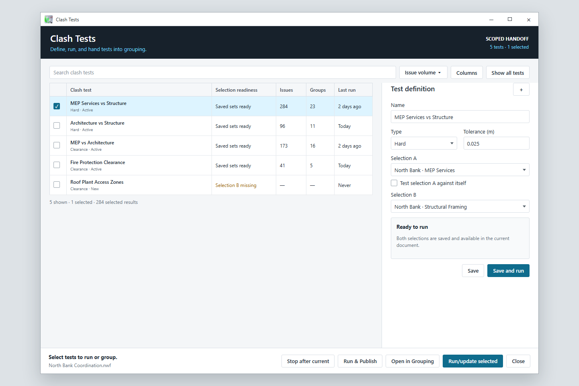Tick the Roof Plant Access Zones checkbox
579x386 pixels.
click(57, 185)
